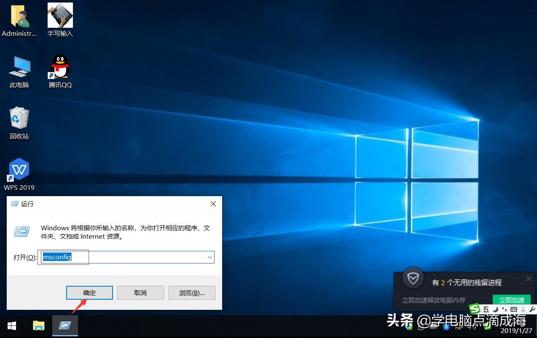Open Sogou settings via the wrench icon

click(532, 309)
